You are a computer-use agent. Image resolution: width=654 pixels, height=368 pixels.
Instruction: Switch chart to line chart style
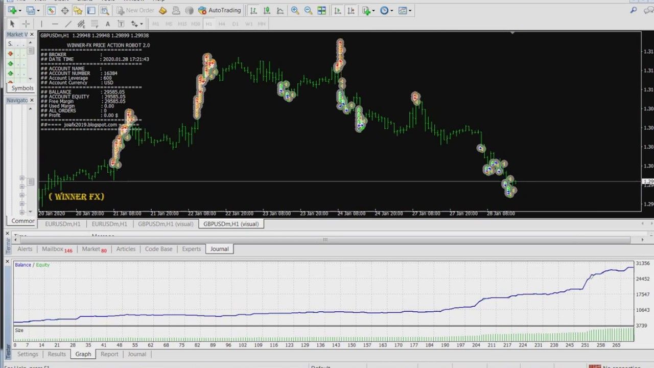tap(280, 10)
